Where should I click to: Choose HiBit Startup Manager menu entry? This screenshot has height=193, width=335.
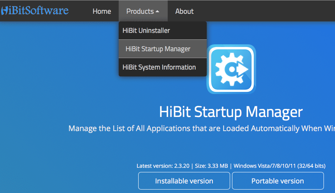[x=163, y=49]
